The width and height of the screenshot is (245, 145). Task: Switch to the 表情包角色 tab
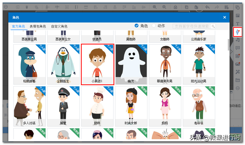pyautogui.click(x=38, y=26)
